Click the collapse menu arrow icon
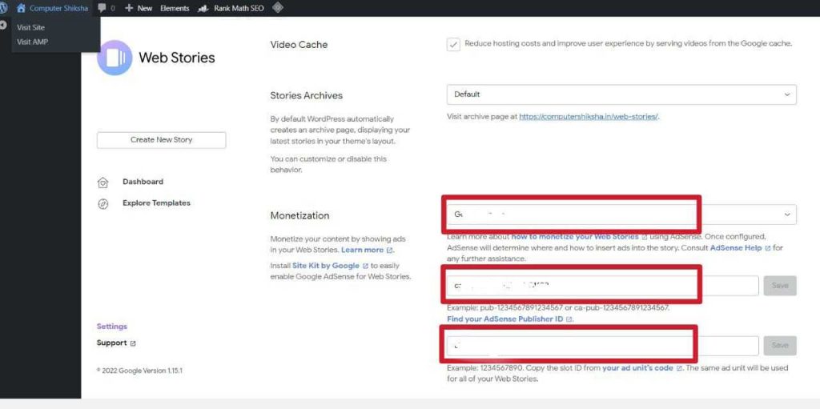This screenshot has width=820, height=409. point(2,25)
